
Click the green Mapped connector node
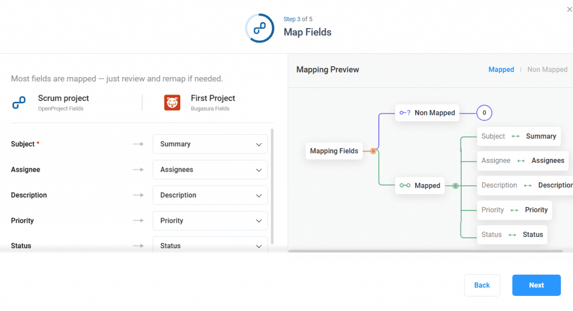pos(455,186)
